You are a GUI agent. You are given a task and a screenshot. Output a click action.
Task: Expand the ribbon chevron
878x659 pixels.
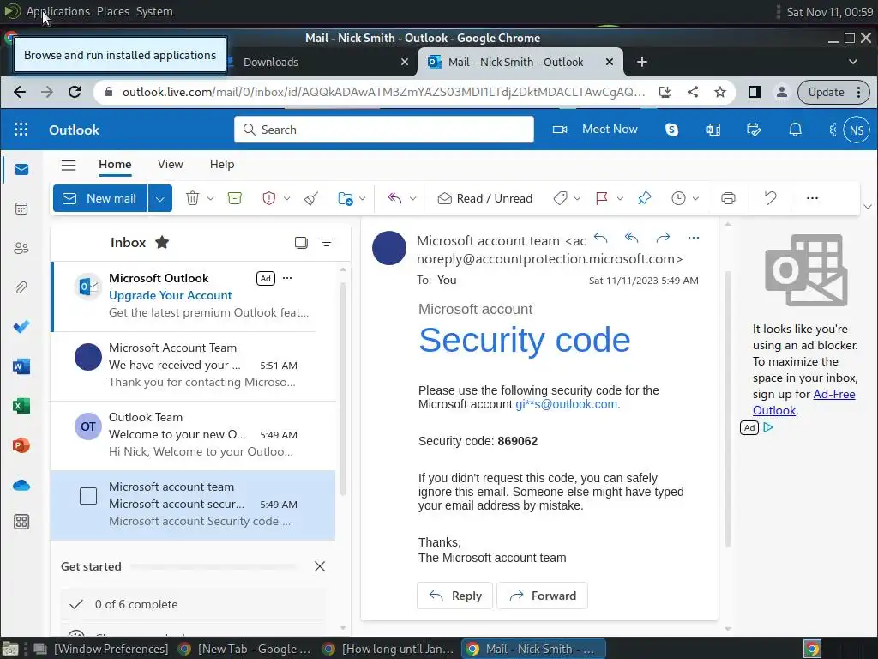(x=868, y=207)
